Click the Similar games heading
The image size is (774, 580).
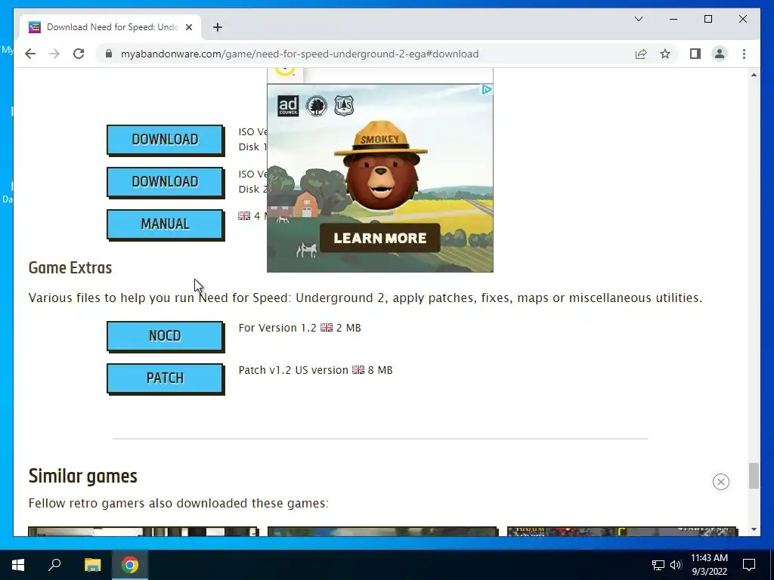pyautogui.click(x=83, y=476)
